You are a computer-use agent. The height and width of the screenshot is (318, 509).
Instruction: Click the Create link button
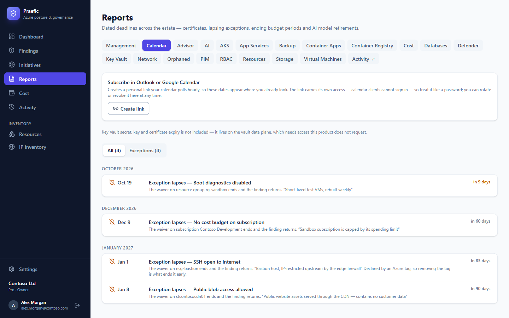coord(129,108)
